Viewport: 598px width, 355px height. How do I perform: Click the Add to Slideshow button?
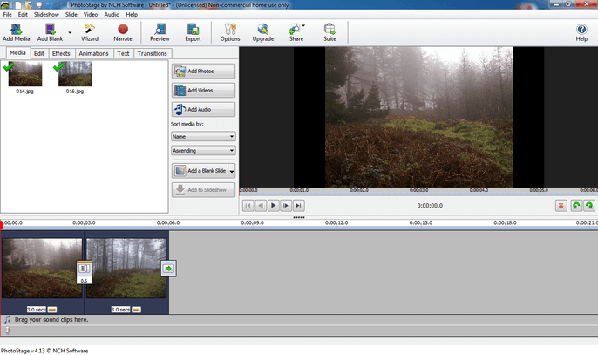click(203, 190)
